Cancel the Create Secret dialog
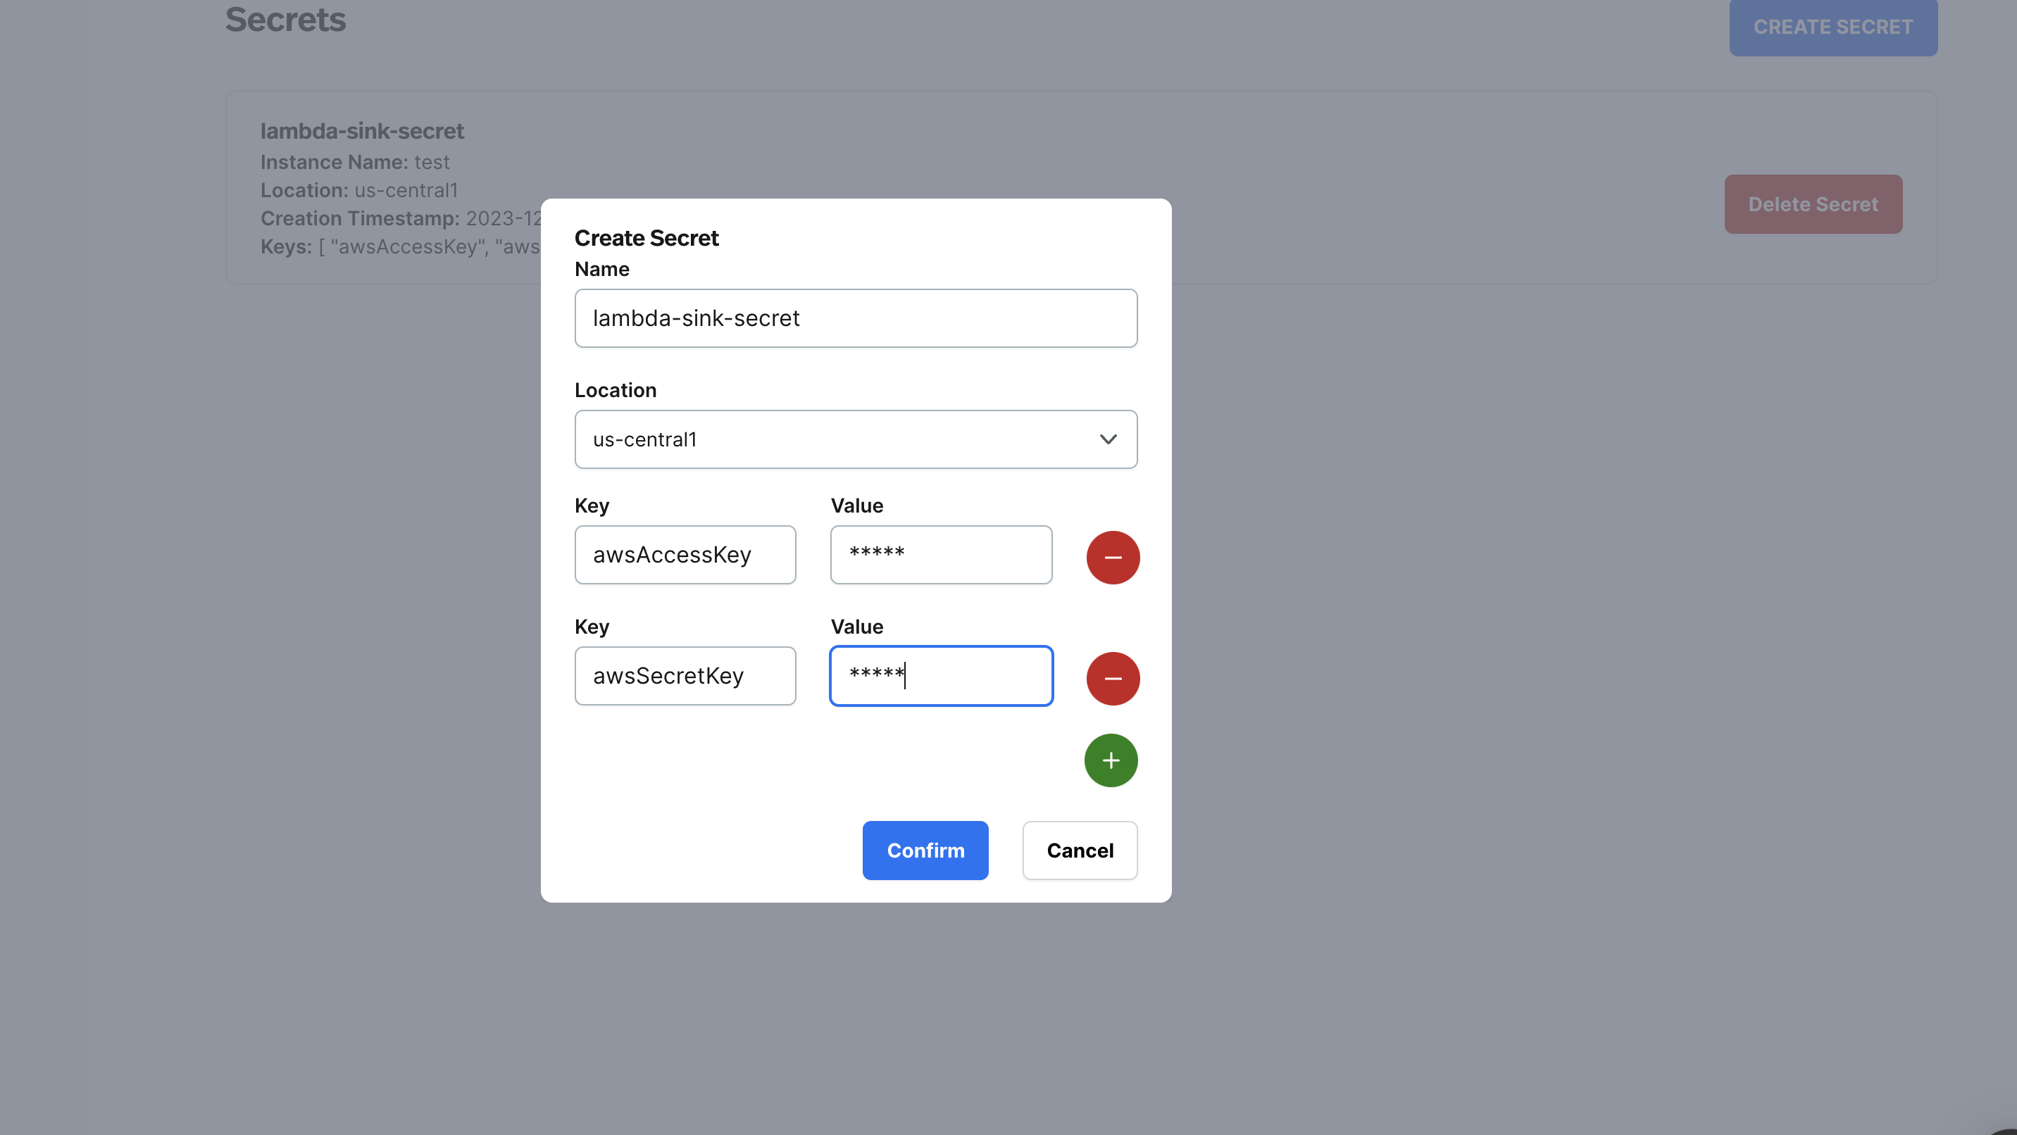Image resolution: width=2017 pixels, height=1135 pixels. click(1079, 850)
